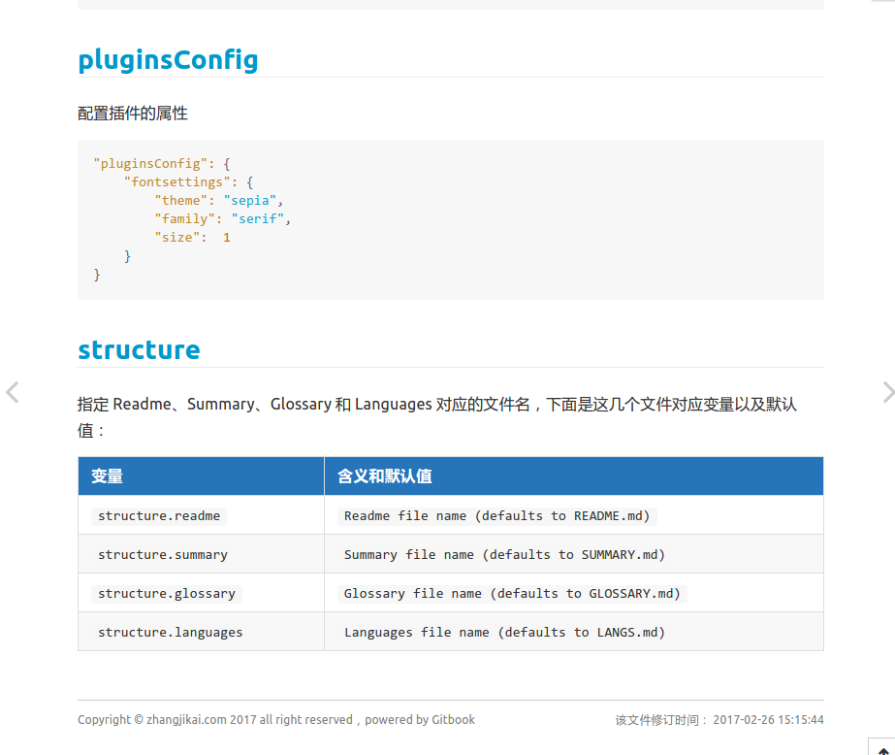The image size is (895, 755).
Task: Go to previous page with left arrow
Action: pos(13,392)
